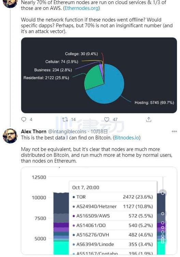Open the Ethereum pie chart image
Image resolution: width=180 pixels, height=257 pixels.
point(99,75)
